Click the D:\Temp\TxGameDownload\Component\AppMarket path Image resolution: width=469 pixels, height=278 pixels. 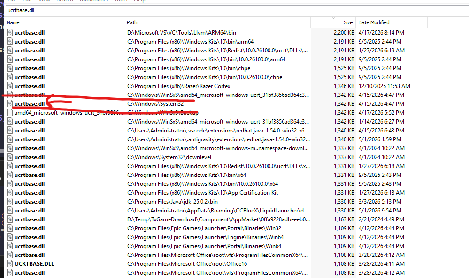point(218,219)
